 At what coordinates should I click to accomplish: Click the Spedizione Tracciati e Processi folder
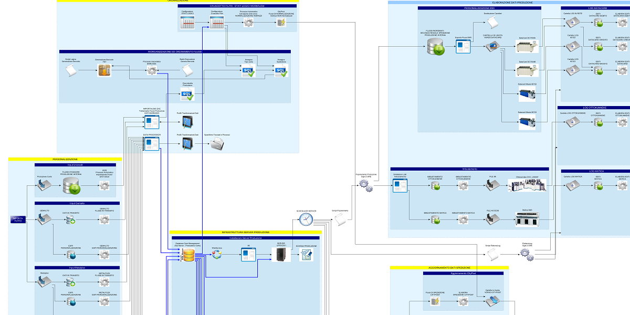click(x=217, y=145)
